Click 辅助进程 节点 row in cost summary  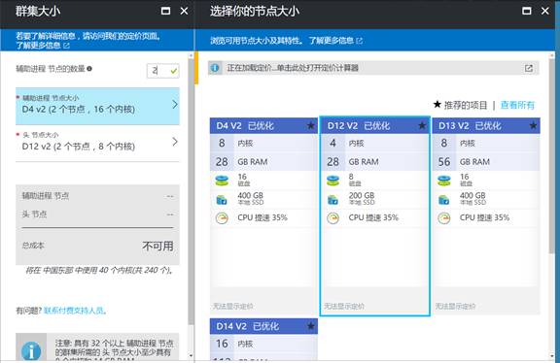pos(97,196)
